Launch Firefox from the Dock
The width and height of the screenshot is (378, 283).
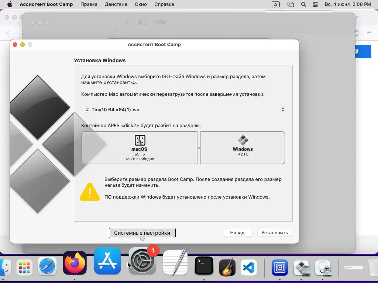[75, 263]
